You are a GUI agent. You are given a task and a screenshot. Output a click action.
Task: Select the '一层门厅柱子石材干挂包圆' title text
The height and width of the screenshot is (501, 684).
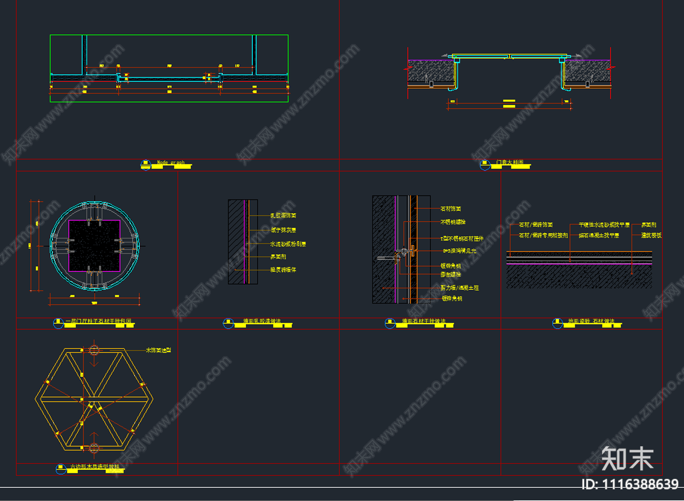[98, 321]
